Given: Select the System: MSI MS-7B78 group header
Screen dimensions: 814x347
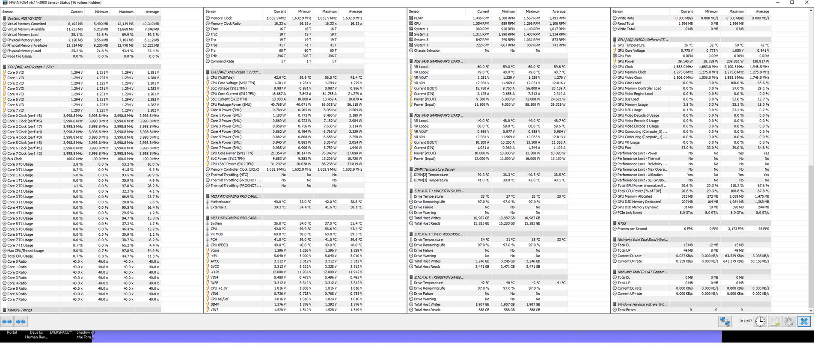Looking at the screenshot, I should tap(81, 18).
